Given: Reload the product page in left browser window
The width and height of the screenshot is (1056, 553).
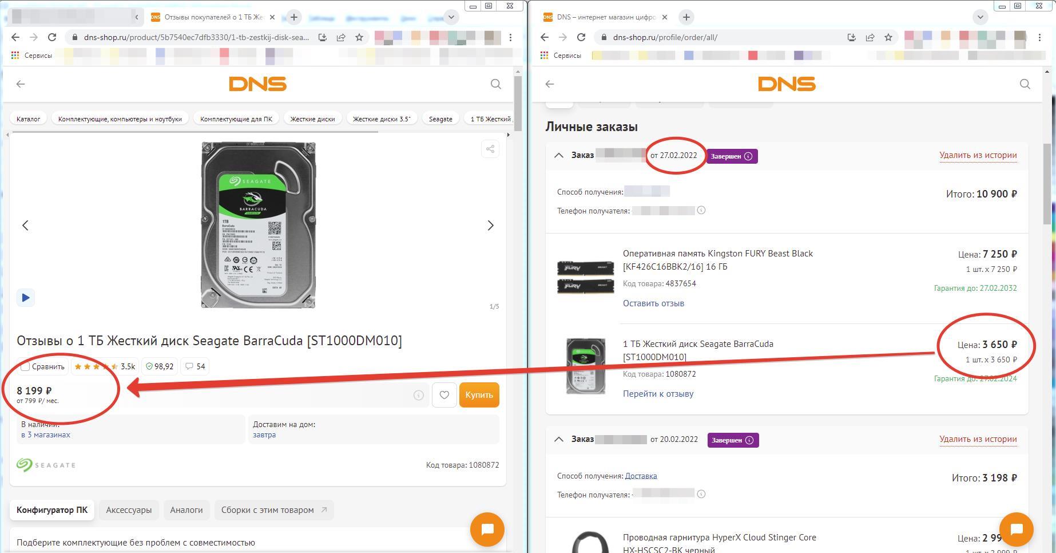Looking at the screenshot, I should click(x=52, y=37).
